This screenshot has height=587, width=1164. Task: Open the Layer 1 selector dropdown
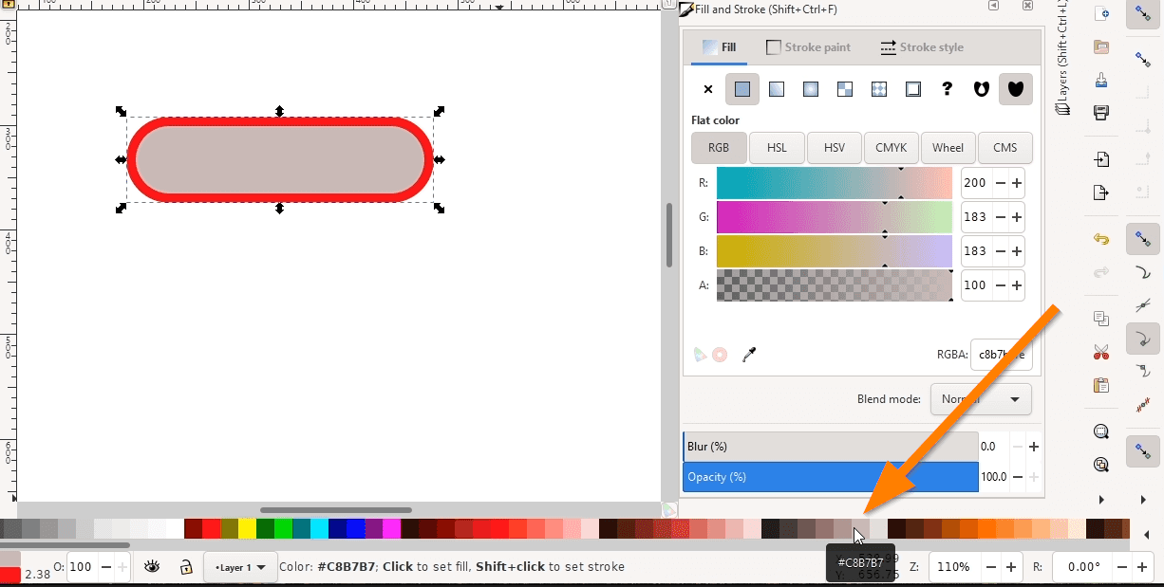tap(240, 566)
